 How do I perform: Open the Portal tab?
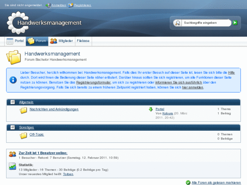point(15,41)
